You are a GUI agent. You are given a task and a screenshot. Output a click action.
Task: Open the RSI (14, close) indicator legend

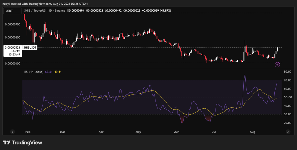34,72
